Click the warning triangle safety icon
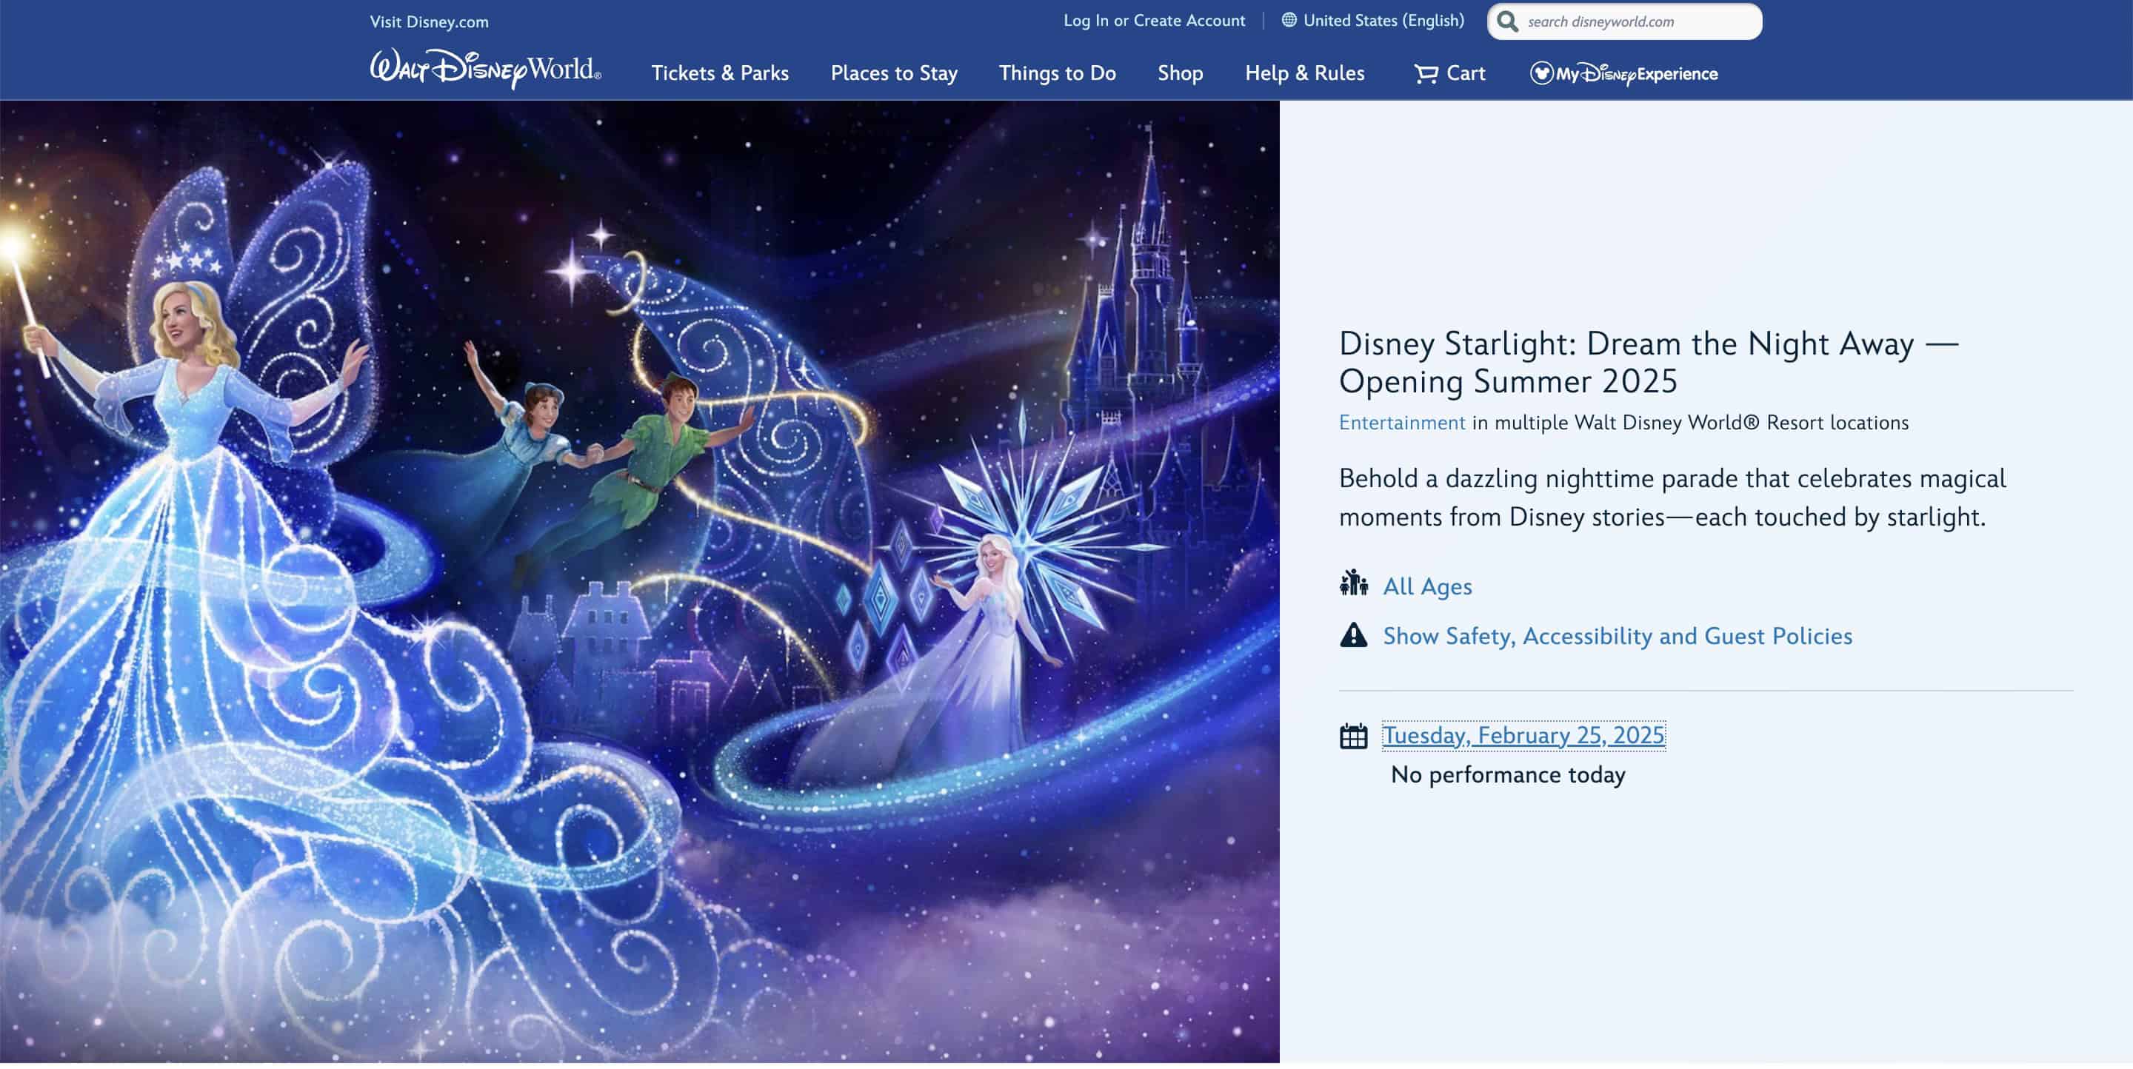Screen dimensions: 2133x1069 [x=1353, y=635]
